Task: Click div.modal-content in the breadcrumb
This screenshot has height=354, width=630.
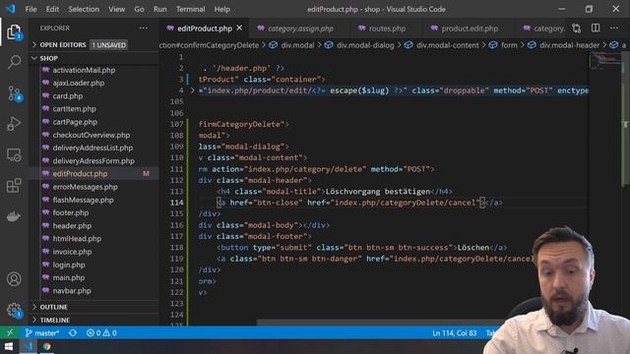Action: pos(447,45)
